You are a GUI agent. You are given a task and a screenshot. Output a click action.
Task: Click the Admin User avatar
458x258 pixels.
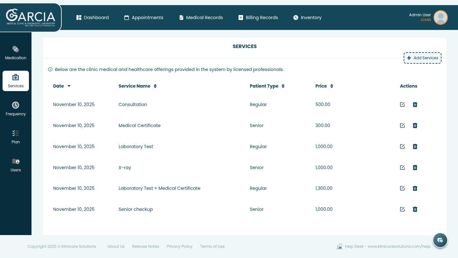[441, 18]
